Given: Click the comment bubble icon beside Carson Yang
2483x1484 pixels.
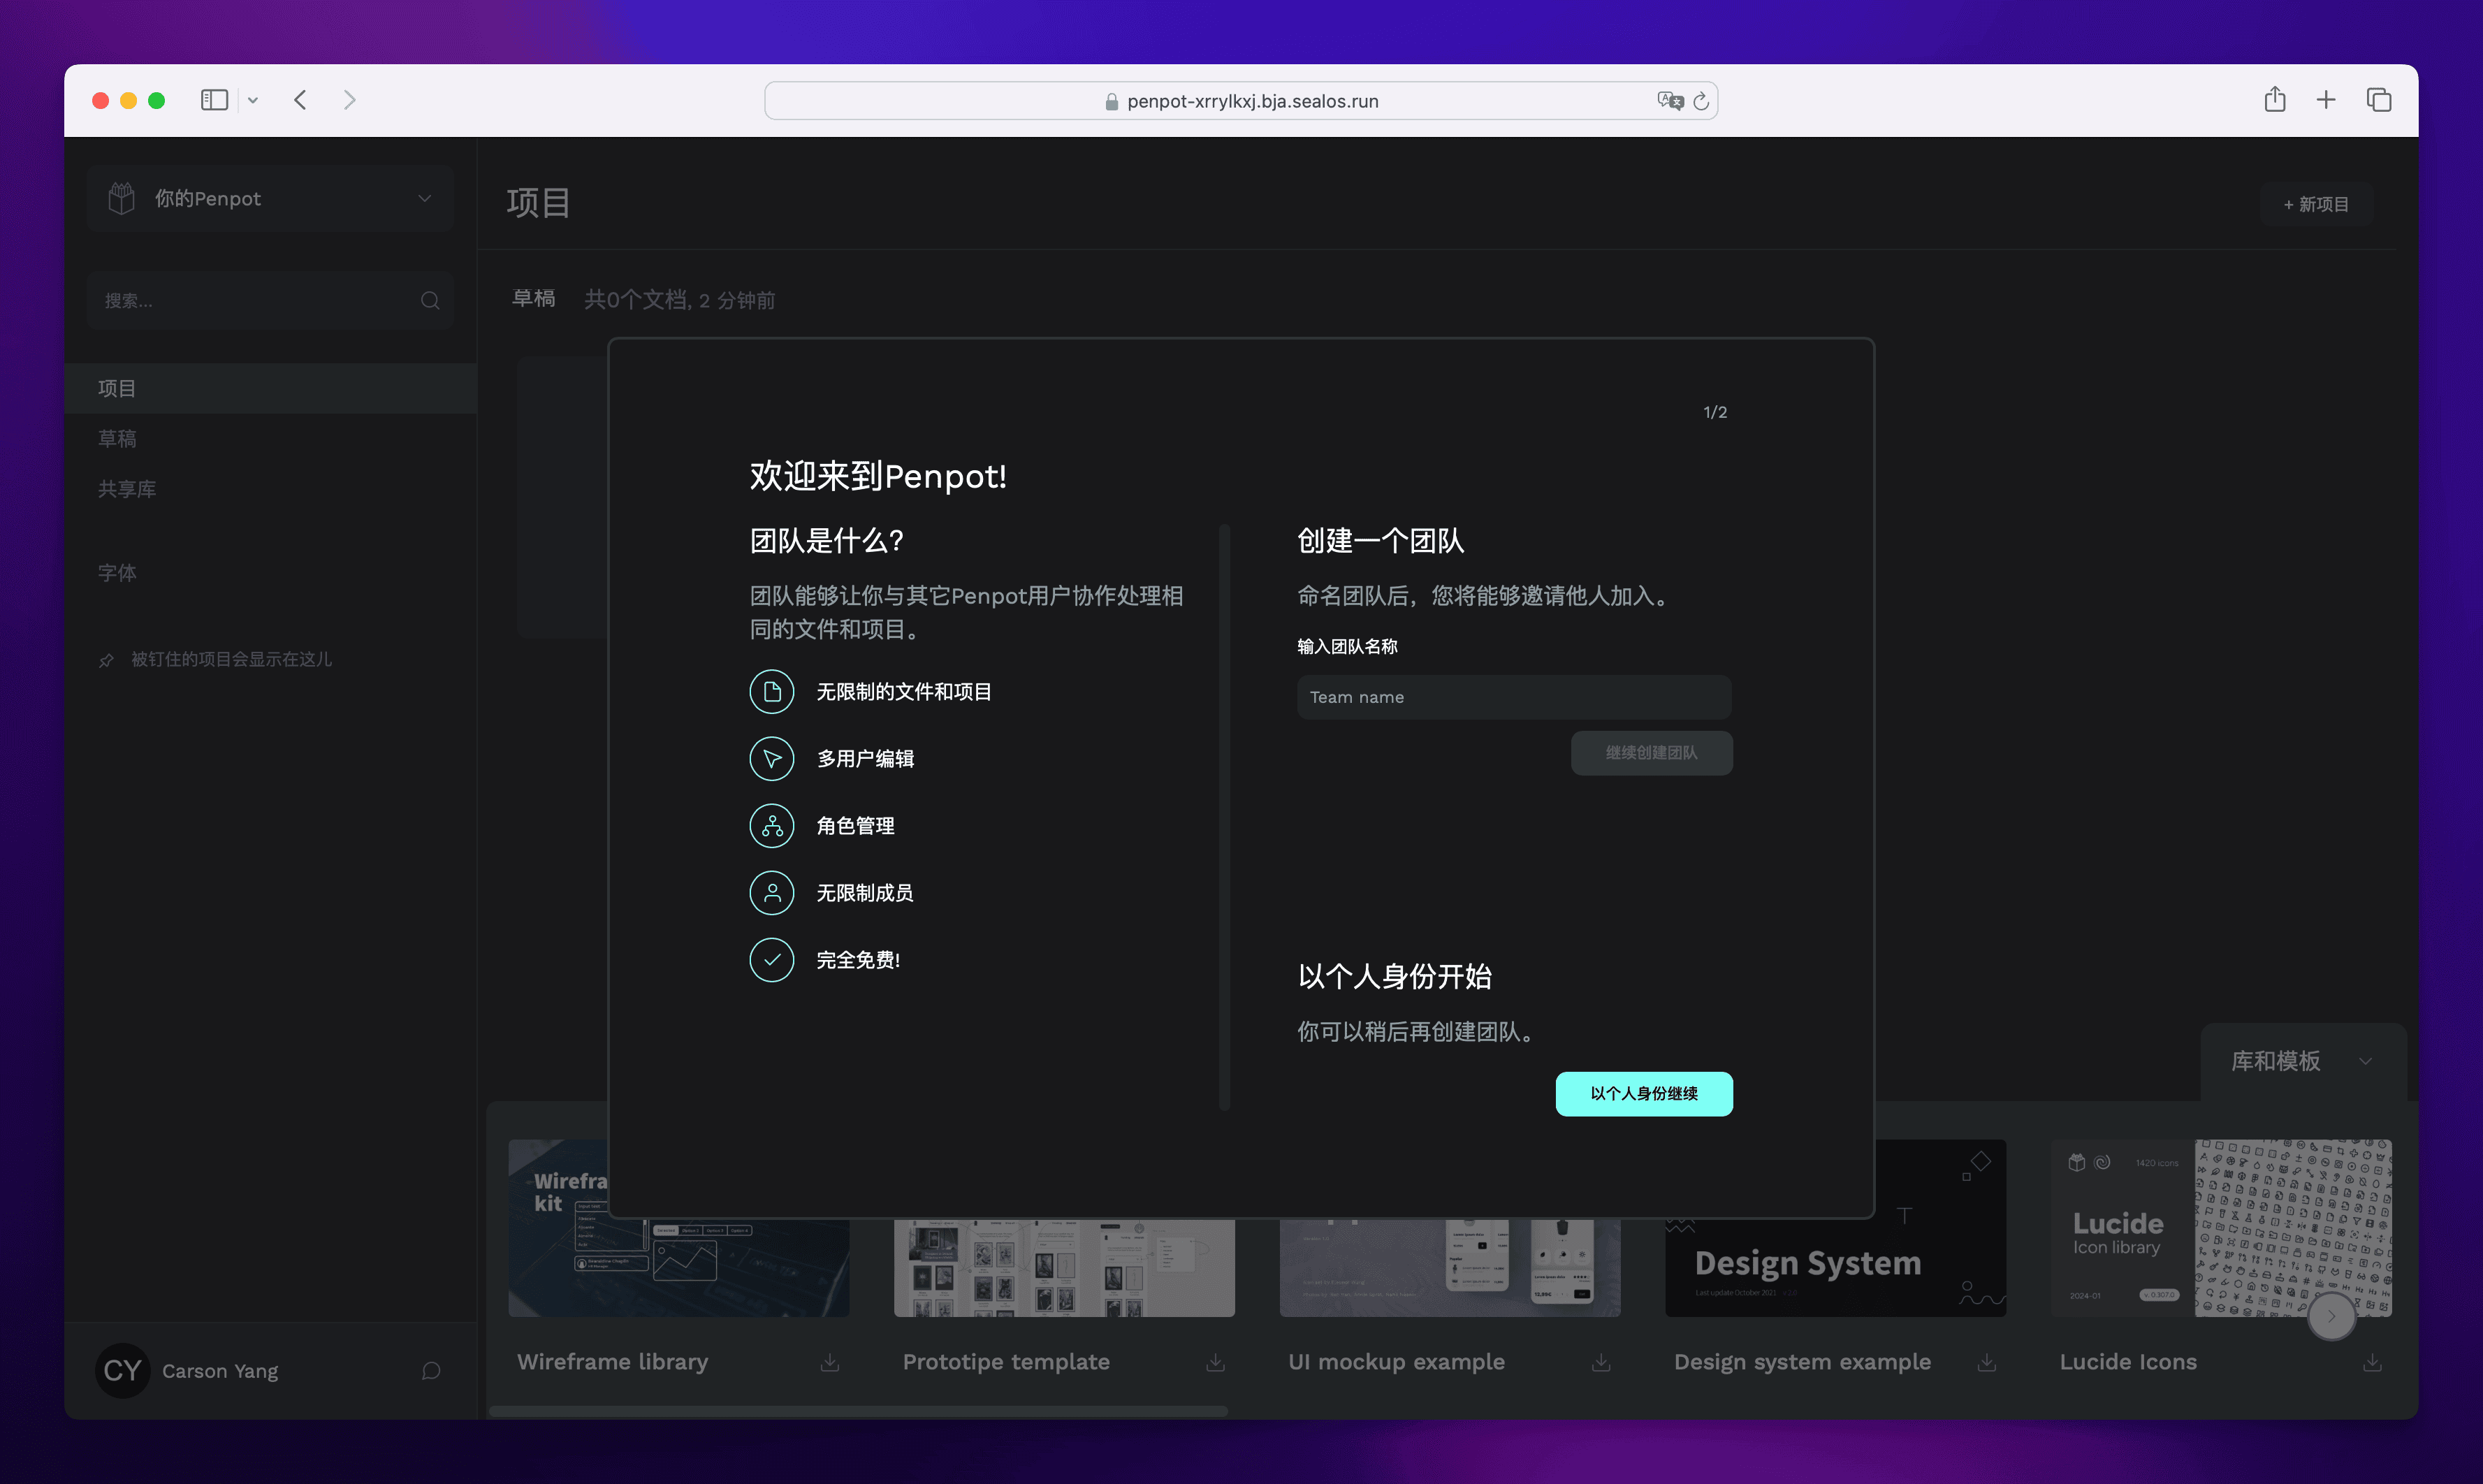Looking at the screenshot, I should [431, 1371].
